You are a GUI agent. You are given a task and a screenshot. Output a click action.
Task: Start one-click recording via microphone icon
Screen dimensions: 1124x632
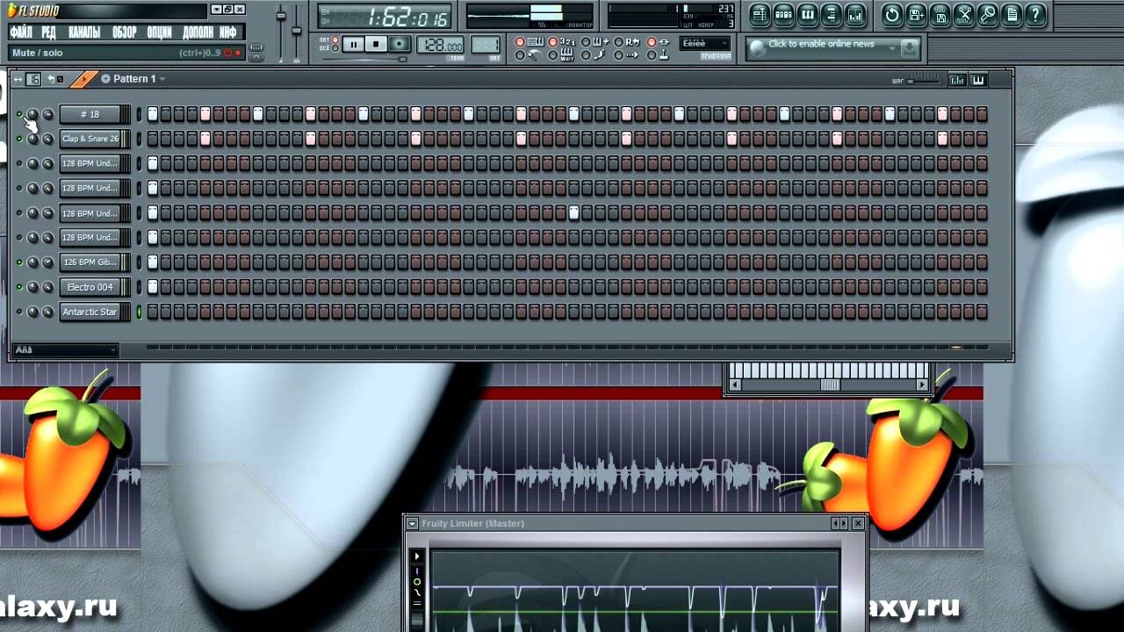point(988,14)
